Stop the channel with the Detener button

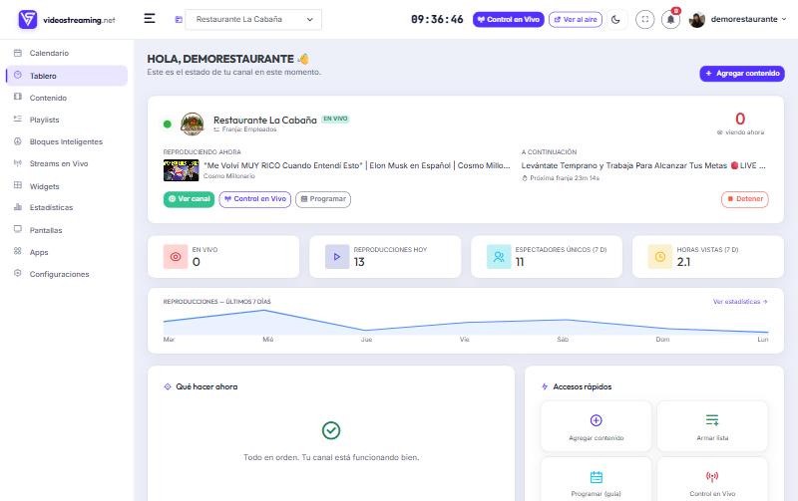745,199
